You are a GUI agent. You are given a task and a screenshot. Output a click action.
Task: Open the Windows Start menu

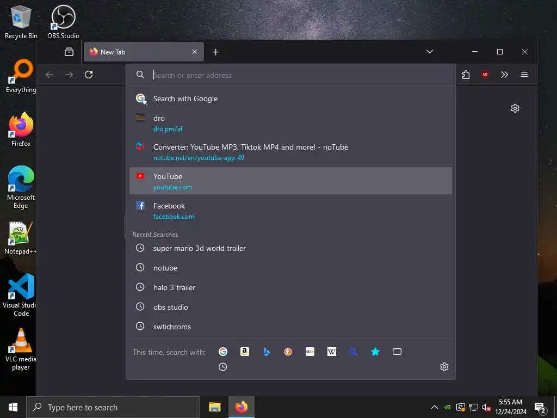13,407
